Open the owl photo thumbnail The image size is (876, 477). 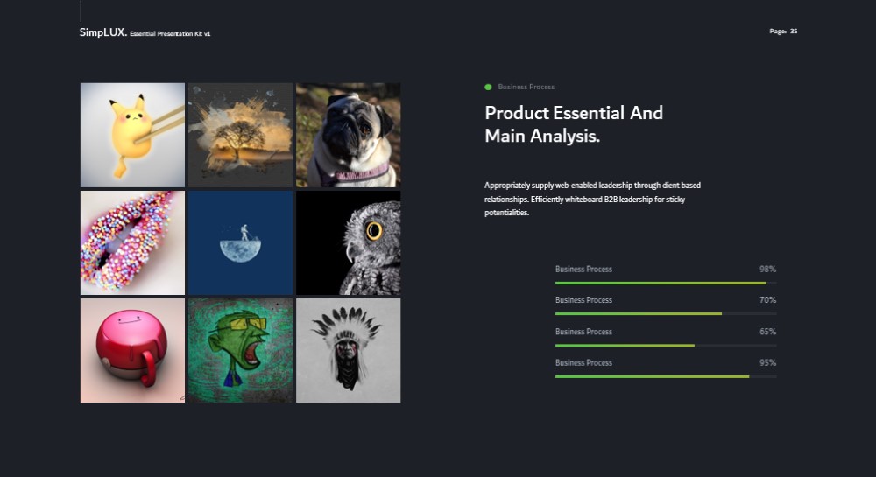(x=348, y=242)
